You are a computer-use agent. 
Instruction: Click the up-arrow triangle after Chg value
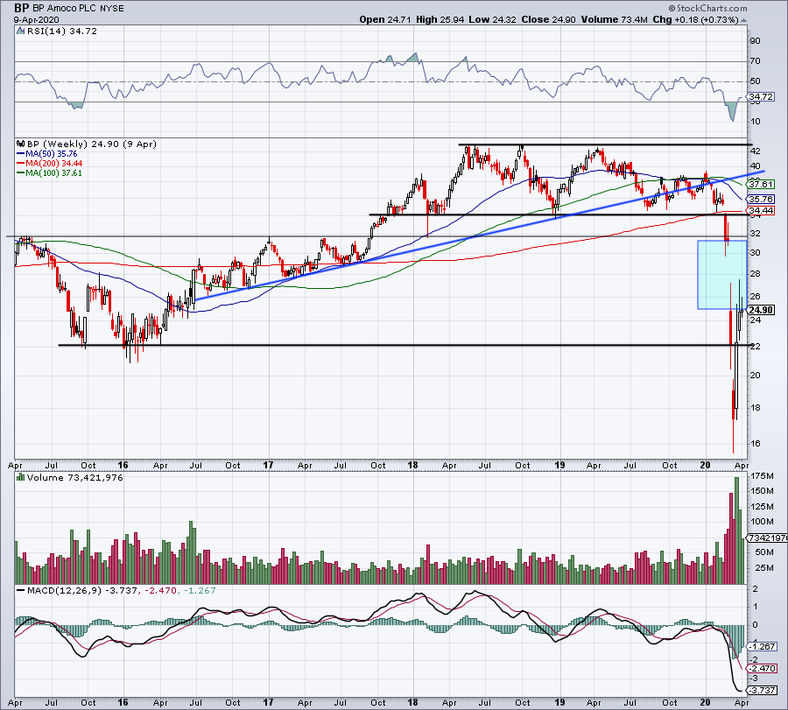(743, 20)
